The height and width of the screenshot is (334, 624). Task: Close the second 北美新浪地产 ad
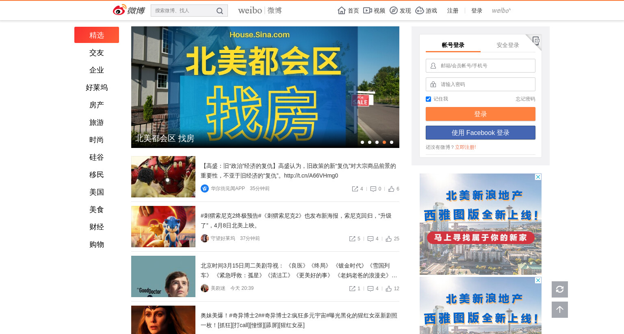(x=538, y=280)
